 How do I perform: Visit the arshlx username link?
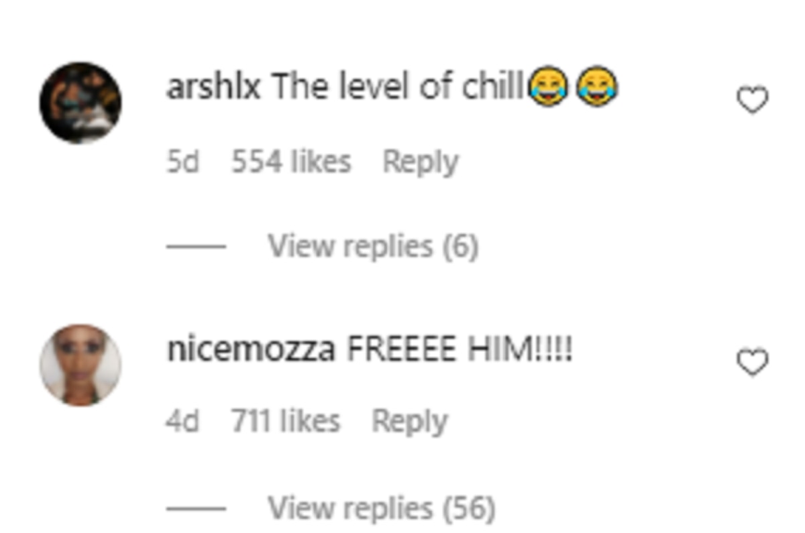coord(213,87)
